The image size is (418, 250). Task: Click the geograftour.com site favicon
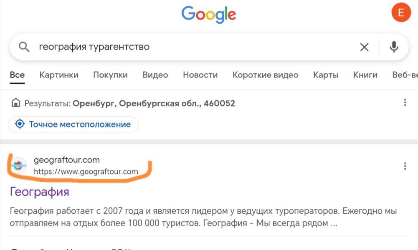(18, 165)
